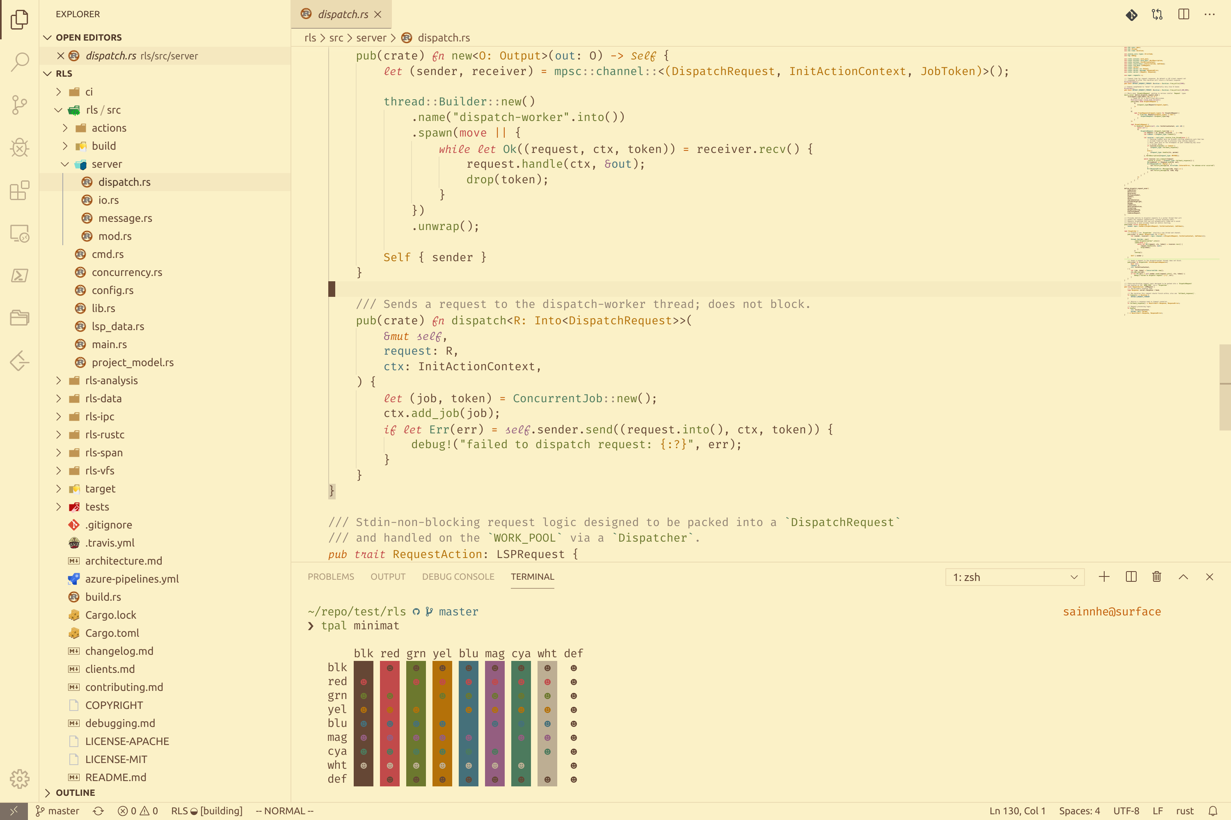The image size is (1231, 820).
Task: Expand the target folder
Action: click(59, 488)
